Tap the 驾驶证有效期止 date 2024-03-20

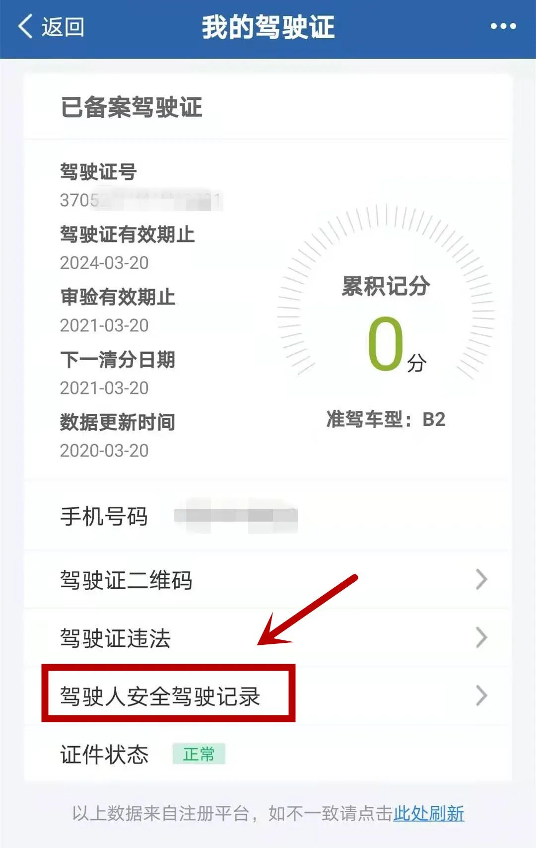[x=104, y=263]
